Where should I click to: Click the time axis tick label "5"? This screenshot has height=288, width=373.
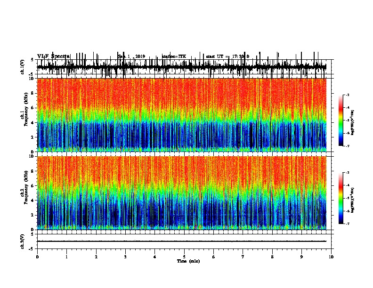(184, 256)
